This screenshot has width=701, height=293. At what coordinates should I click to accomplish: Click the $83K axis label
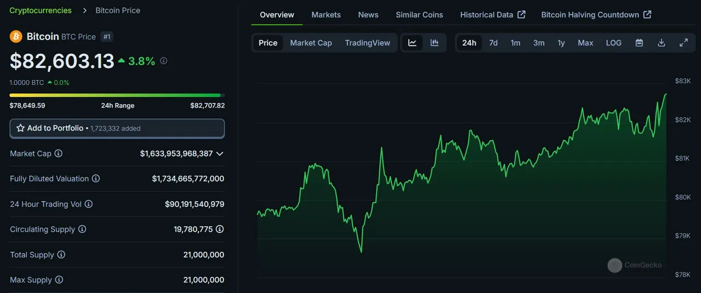point(682,81)
